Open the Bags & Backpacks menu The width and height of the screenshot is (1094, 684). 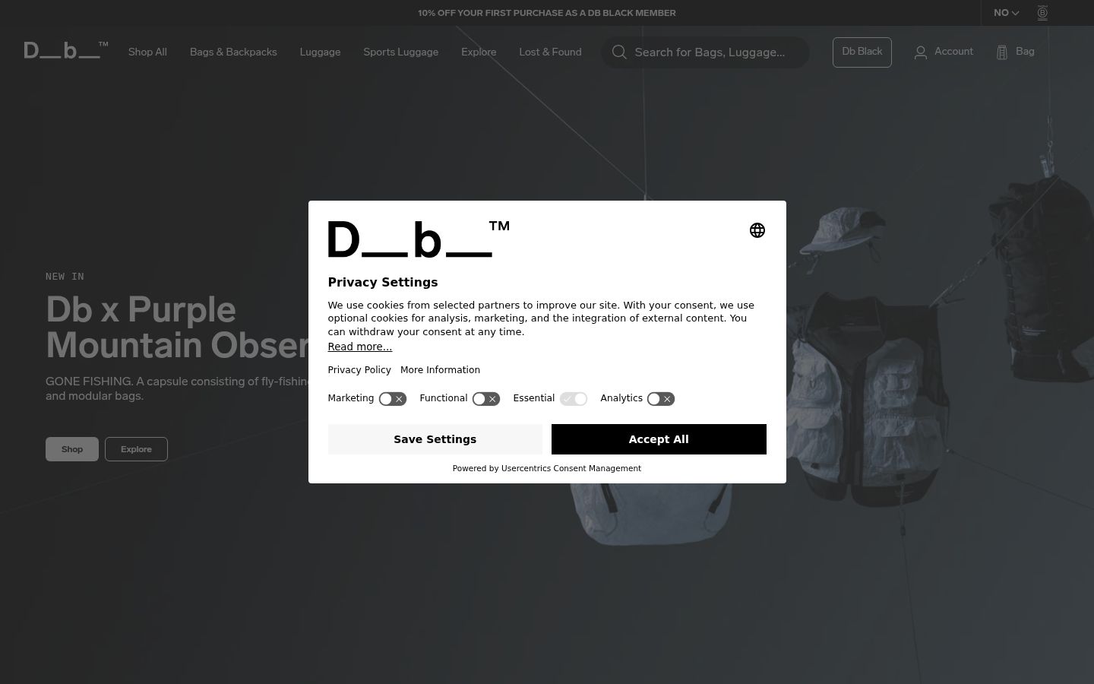(233, 52)
